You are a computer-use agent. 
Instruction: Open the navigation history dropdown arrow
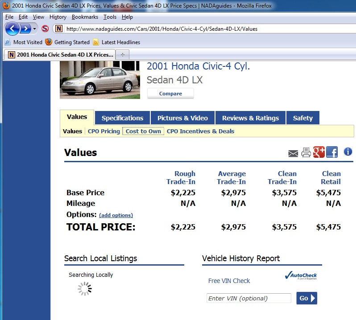tap(34, 29)
